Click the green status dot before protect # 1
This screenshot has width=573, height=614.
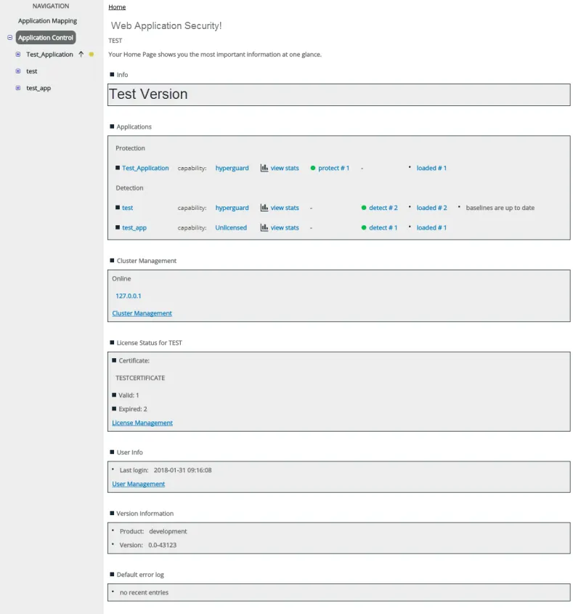click(313, 168)
